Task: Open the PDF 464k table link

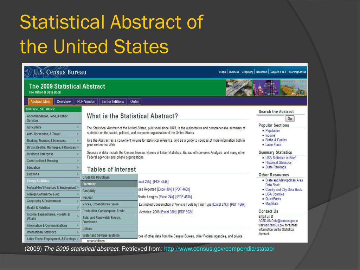Action: (x=161, y=182)
